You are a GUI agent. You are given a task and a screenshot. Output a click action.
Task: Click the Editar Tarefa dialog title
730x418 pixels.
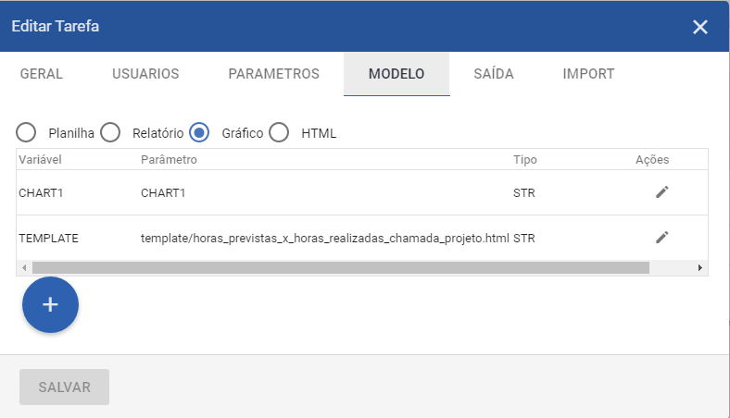click(x=56, y=26)
